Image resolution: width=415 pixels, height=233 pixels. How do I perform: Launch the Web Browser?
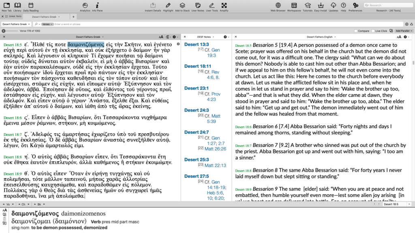click(278, 7)
